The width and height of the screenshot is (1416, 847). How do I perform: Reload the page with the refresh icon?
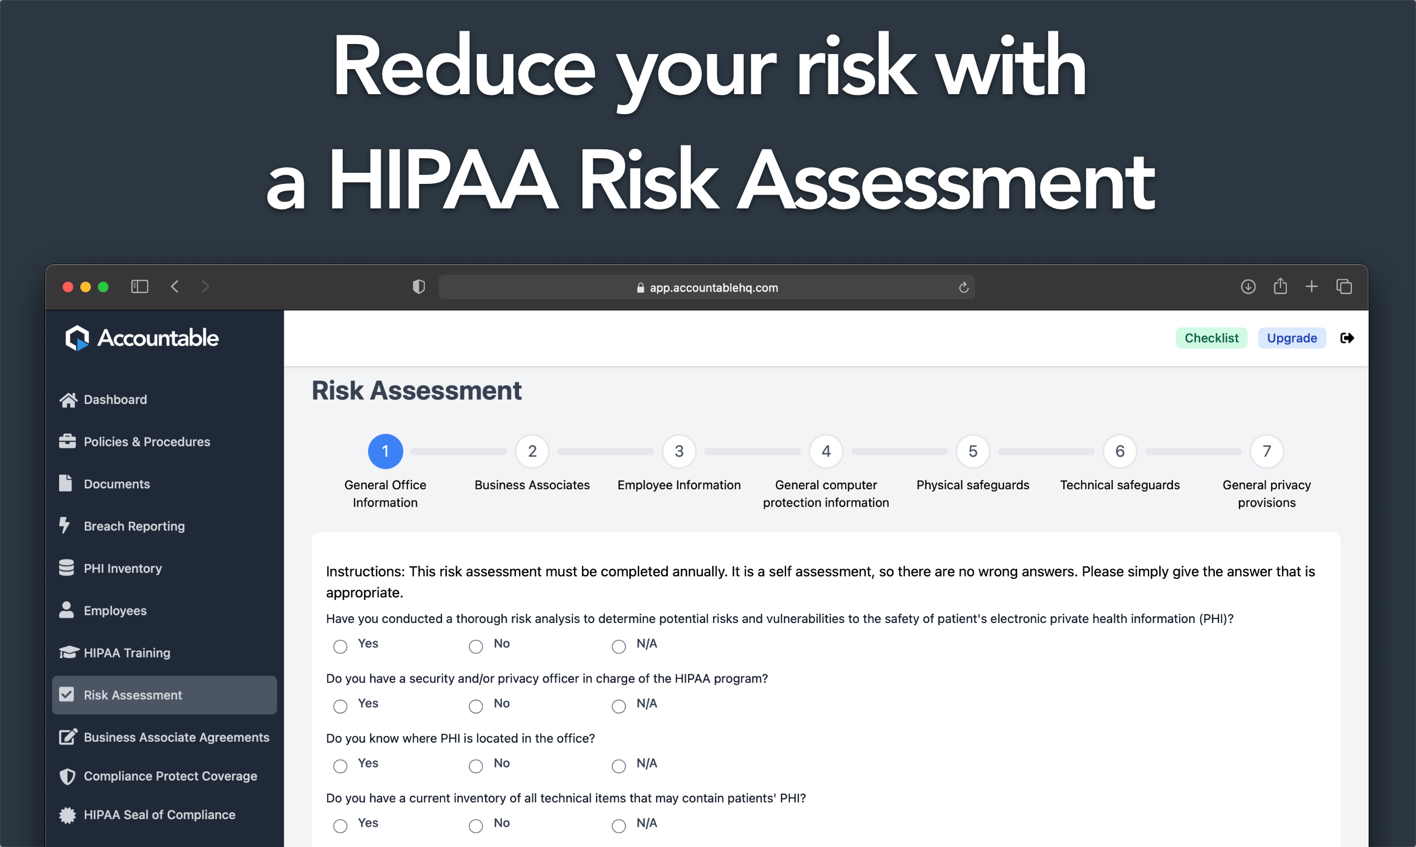point(963,287)
